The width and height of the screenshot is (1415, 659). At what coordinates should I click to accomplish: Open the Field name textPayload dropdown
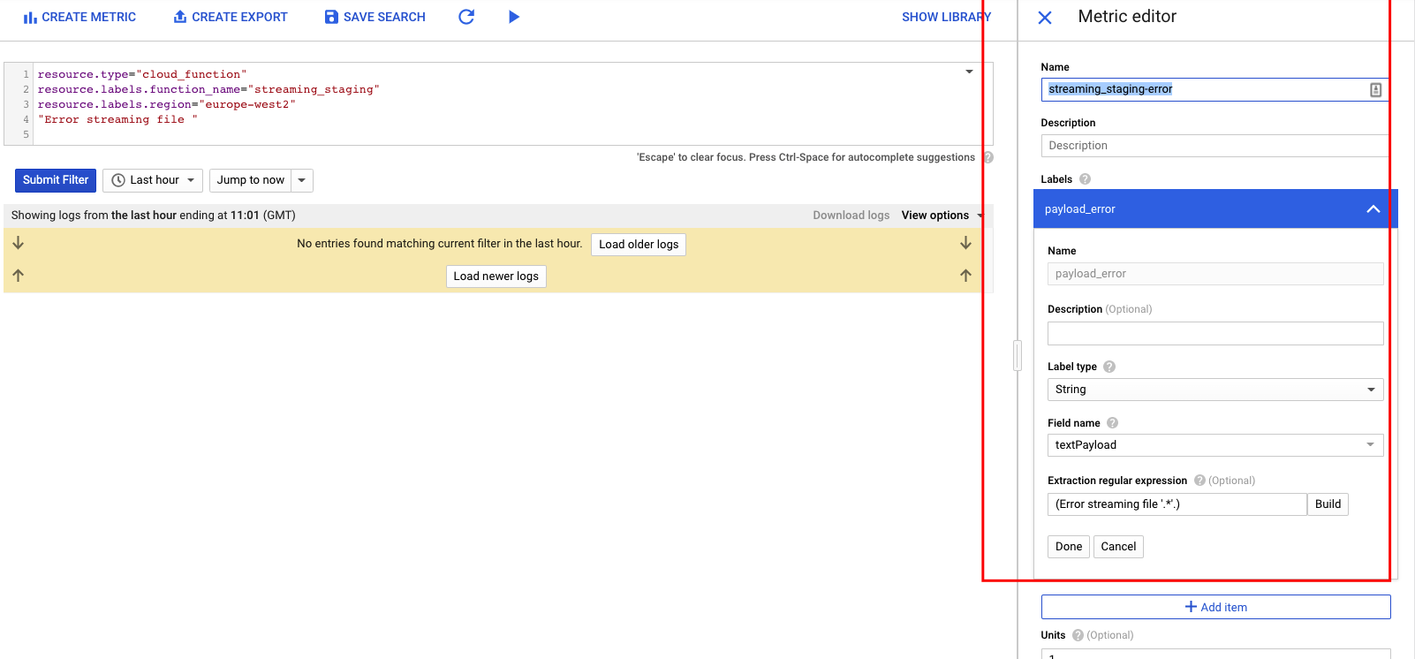click(1214, 445)
